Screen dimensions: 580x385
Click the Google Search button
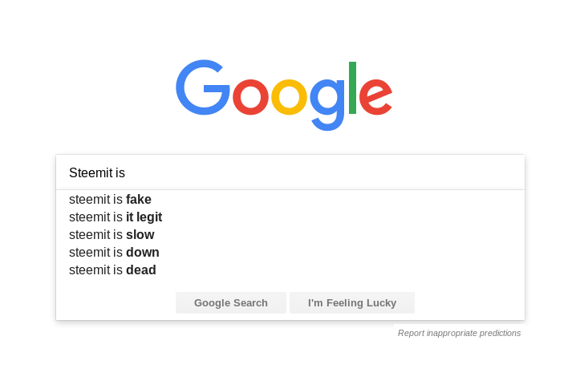tap(231, 303)
